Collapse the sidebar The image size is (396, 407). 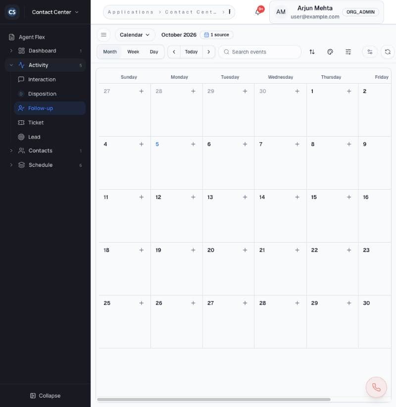[x=46, y=396]
